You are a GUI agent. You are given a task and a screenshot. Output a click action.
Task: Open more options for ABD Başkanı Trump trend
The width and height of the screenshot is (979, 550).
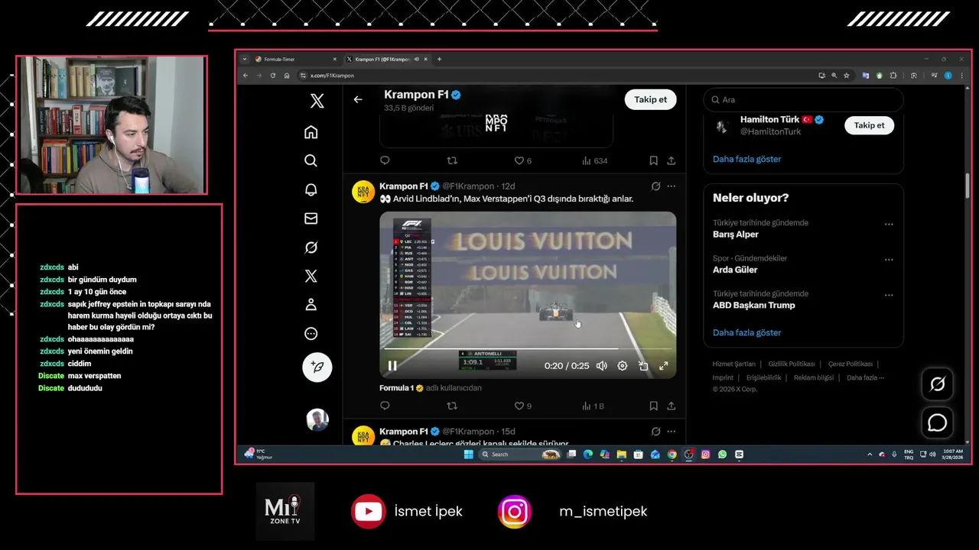click(x=889, y=295)
